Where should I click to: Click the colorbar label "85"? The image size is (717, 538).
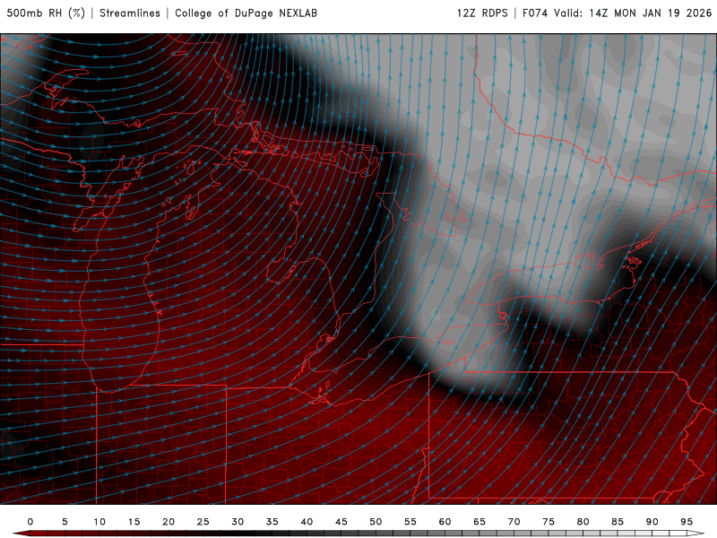(618, 522)
